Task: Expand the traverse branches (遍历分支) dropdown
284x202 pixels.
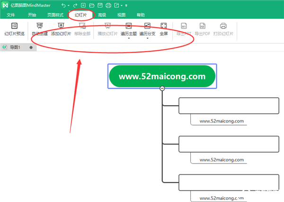Action: (147, 38)
